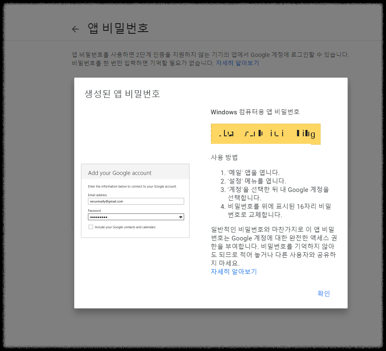Click the Add your Google account heading
Viewport: 386px width, 351px height.
pyautogui.click(x=120, y=173)
